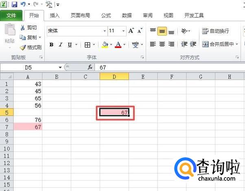Open the Copy (复制) dropdown arrow

(40, 37)
